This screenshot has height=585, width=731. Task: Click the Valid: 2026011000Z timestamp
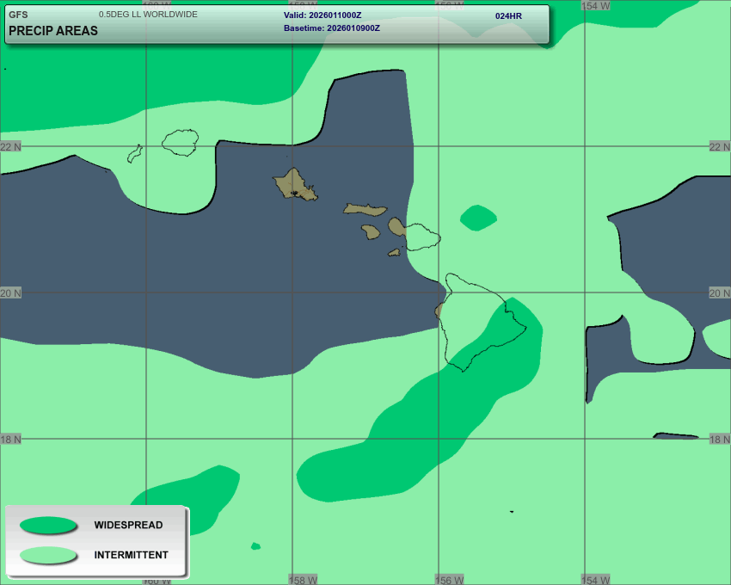point(322,15)
